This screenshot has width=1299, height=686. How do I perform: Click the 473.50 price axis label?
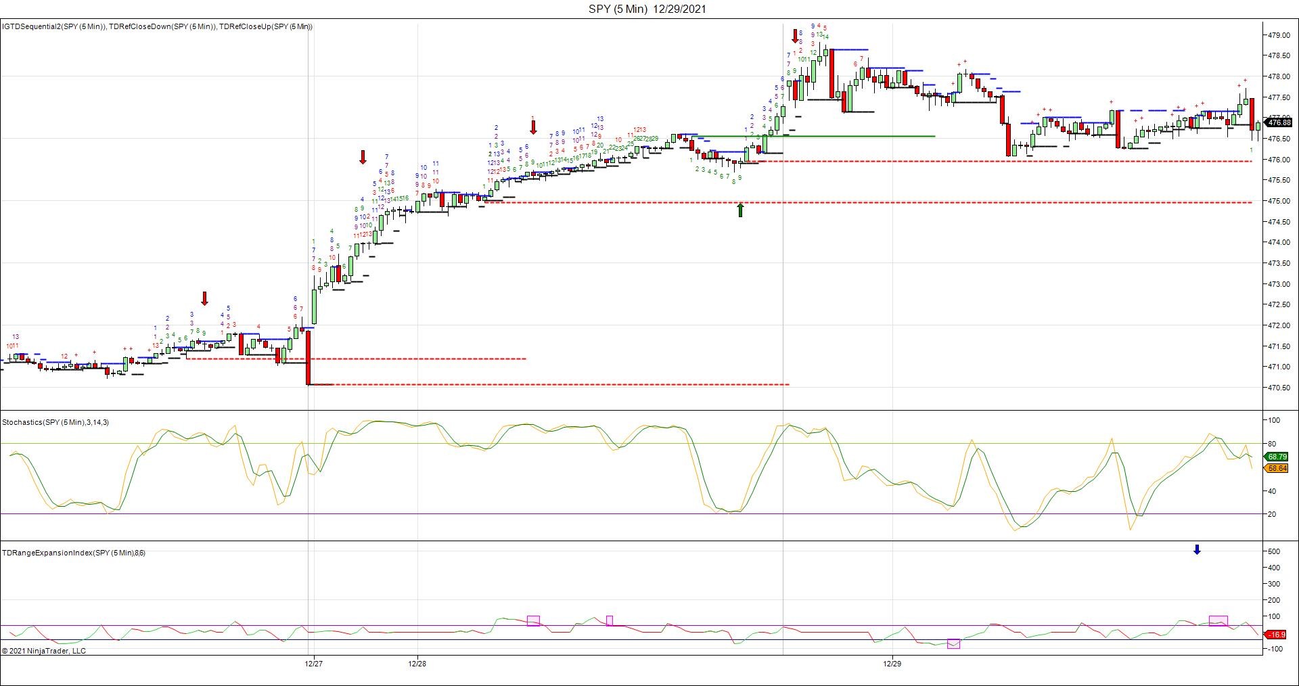click(1278, 263)
